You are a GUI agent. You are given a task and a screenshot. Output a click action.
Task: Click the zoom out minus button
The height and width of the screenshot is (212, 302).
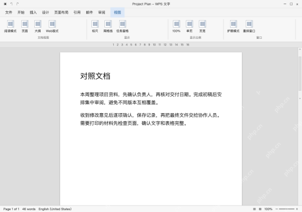277,209
